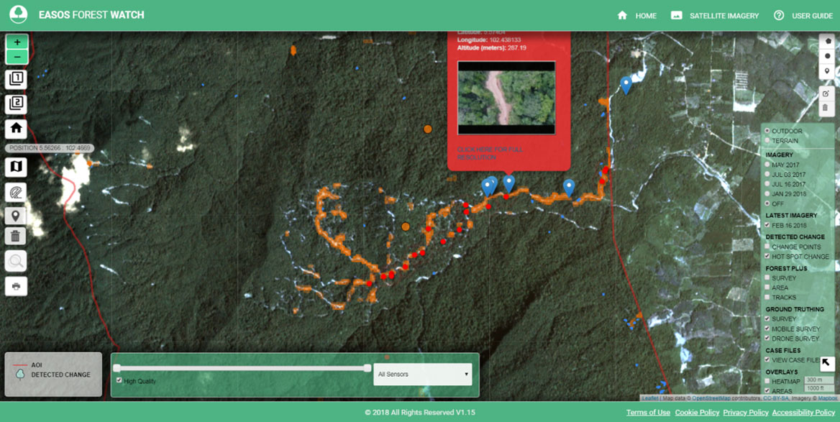Toggle Ground Truthing SURVEY checkbox
Image resolution: width=840 pixels, height=422 pixels.
pos(767,319)
